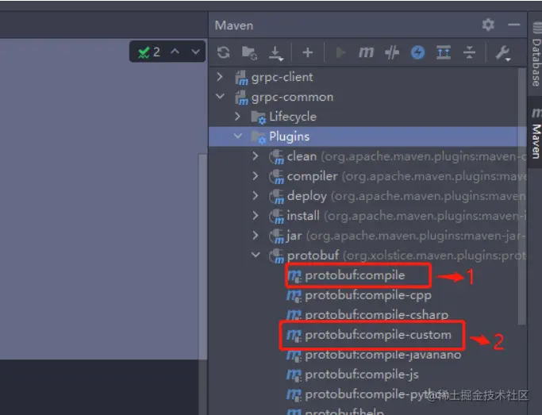Expand the install plugin
The width and height of the screenshot is (542, 415).
tap(255, 216)
